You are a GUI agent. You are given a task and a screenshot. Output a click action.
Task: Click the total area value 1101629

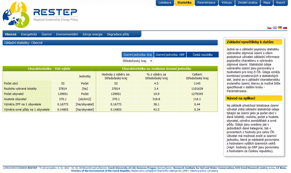197,89
